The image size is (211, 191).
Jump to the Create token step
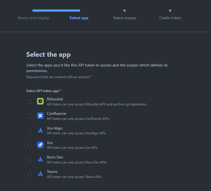tap(170, 18)
